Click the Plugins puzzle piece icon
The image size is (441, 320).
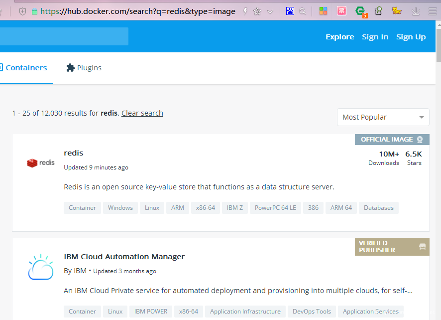(x=70, y=68)
